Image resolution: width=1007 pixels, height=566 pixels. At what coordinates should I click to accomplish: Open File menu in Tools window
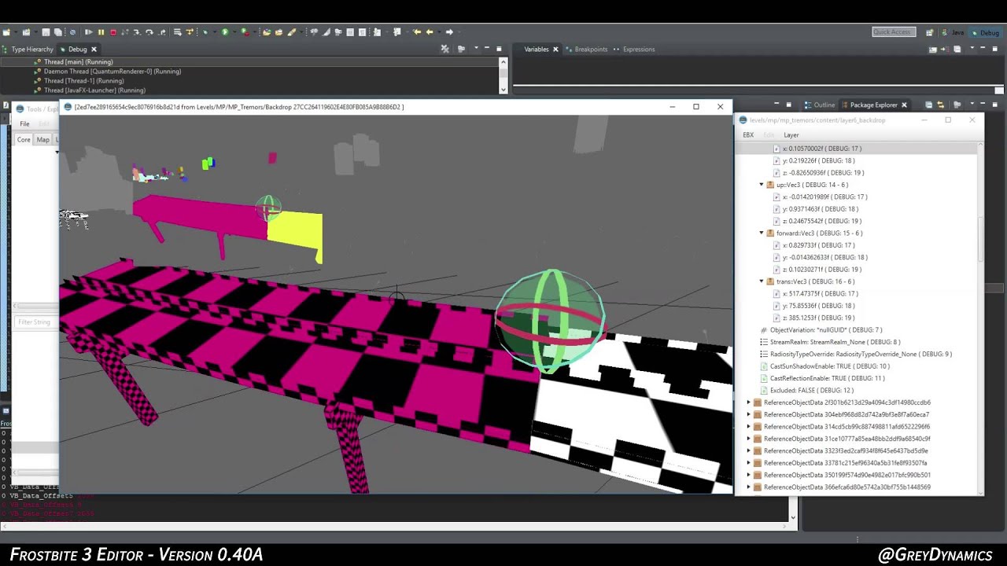[x=24, y=123]
